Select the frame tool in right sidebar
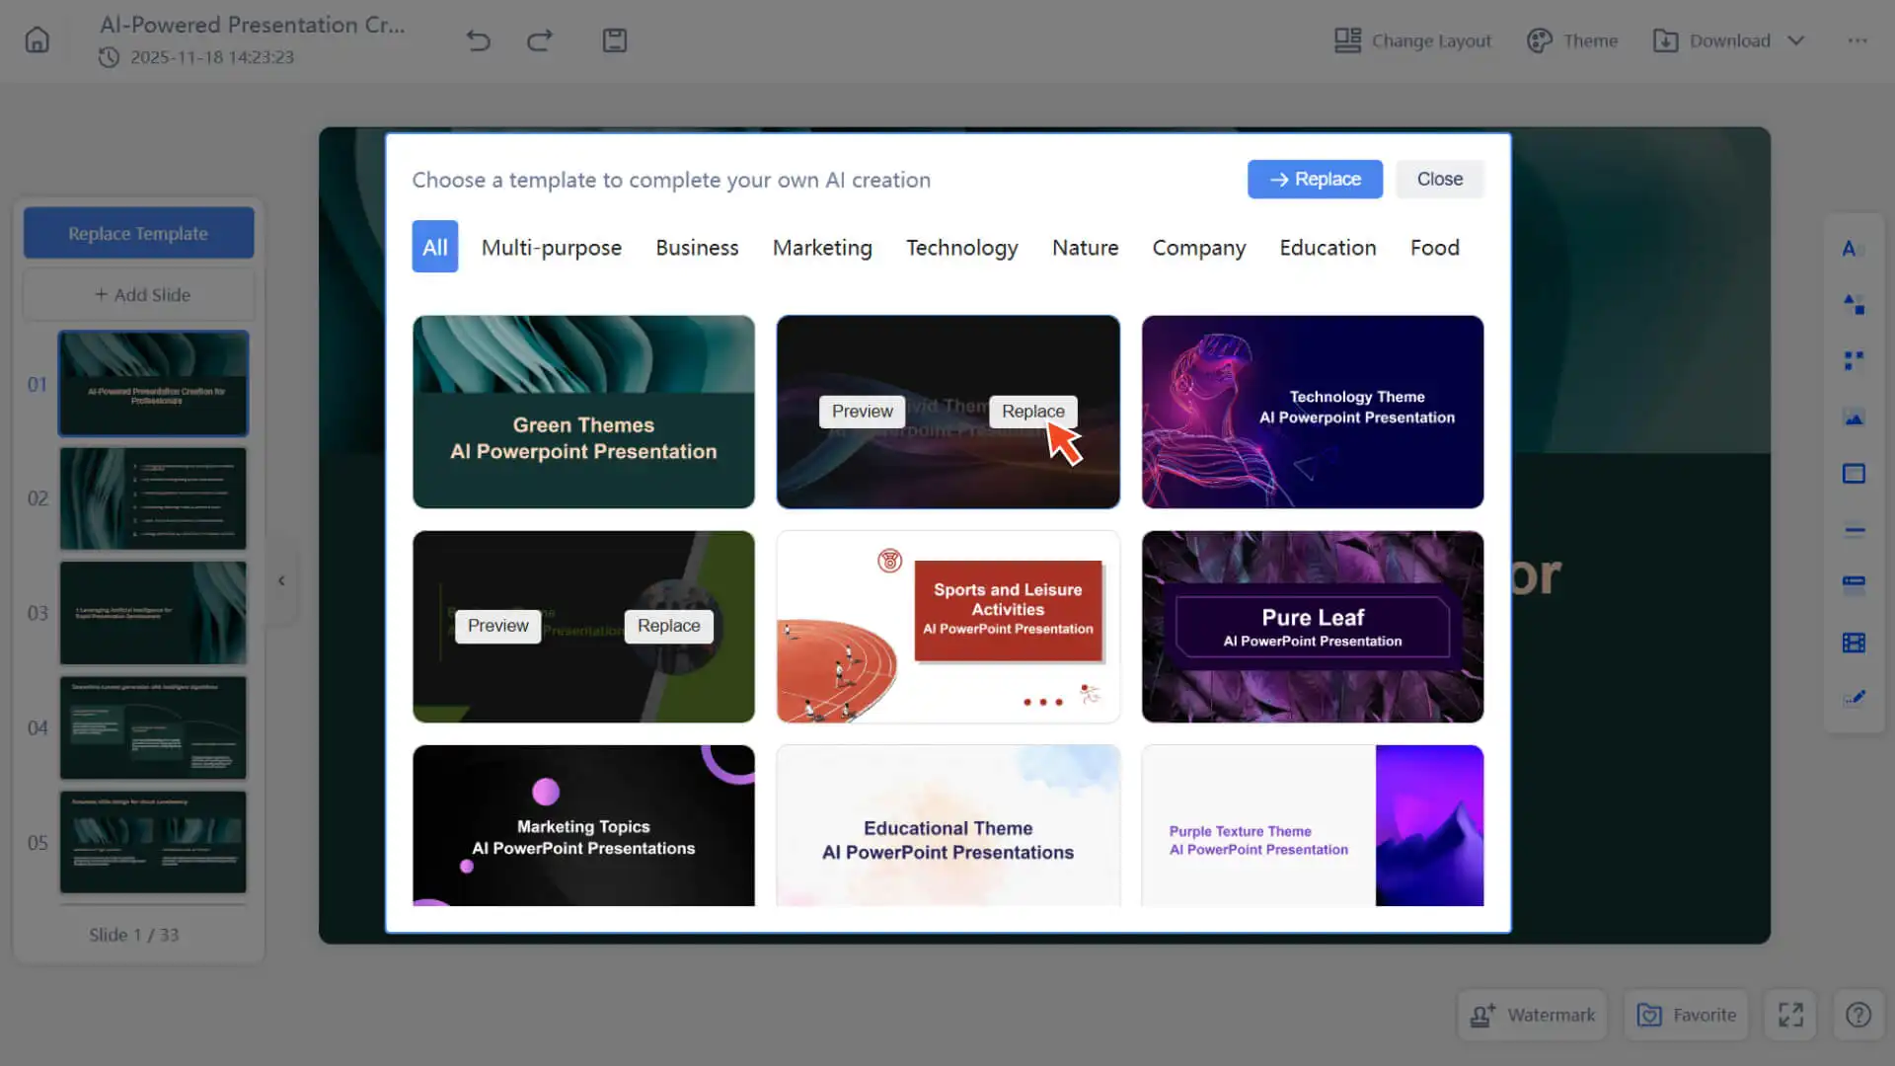This screenshot has height=1066, width=1895. [1854, 474]
